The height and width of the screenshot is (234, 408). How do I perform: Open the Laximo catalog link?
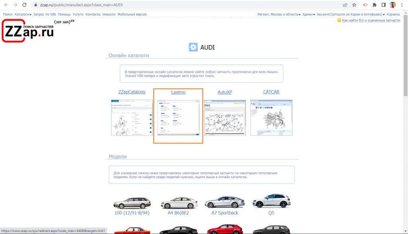(178, 92)
